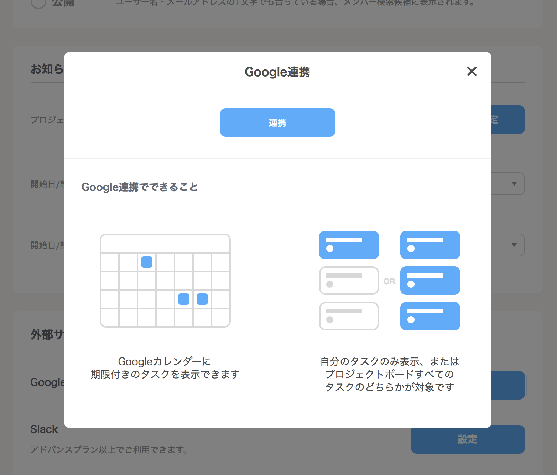This screenshot has height=475, width=557.
Task: Select the 公開 radio button
Action: (x=38, y=3)
